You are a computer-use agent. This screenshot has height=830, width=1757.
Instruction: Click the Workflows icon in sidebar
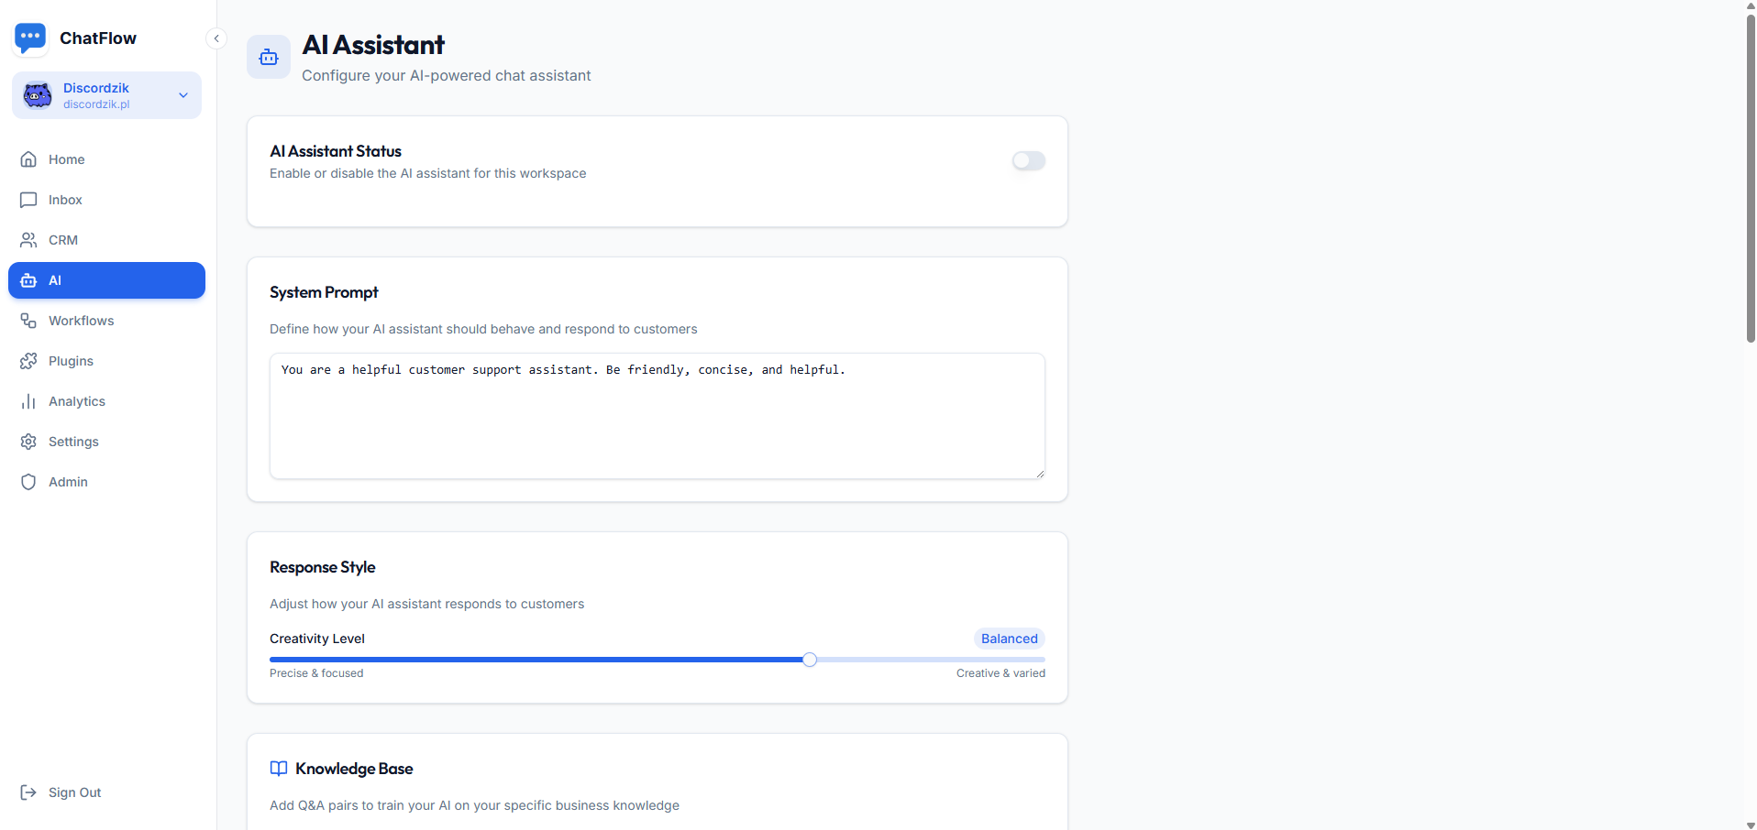(28, 321)
